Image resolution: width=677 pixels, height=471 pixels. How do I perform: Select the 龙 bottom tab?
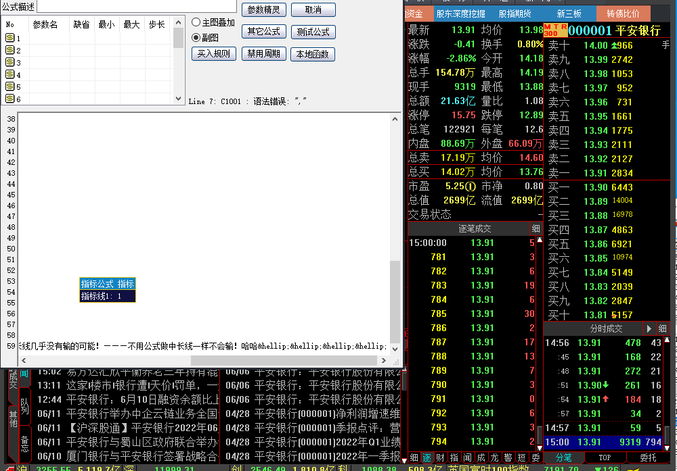(495, 457)
